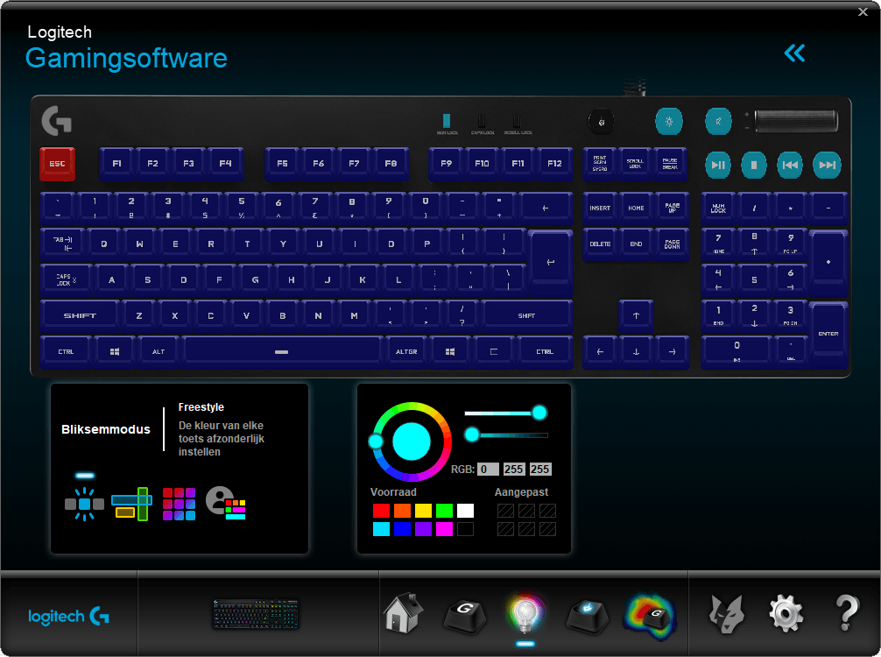
Task: Select the numpad 0 key
Action: 737,352
